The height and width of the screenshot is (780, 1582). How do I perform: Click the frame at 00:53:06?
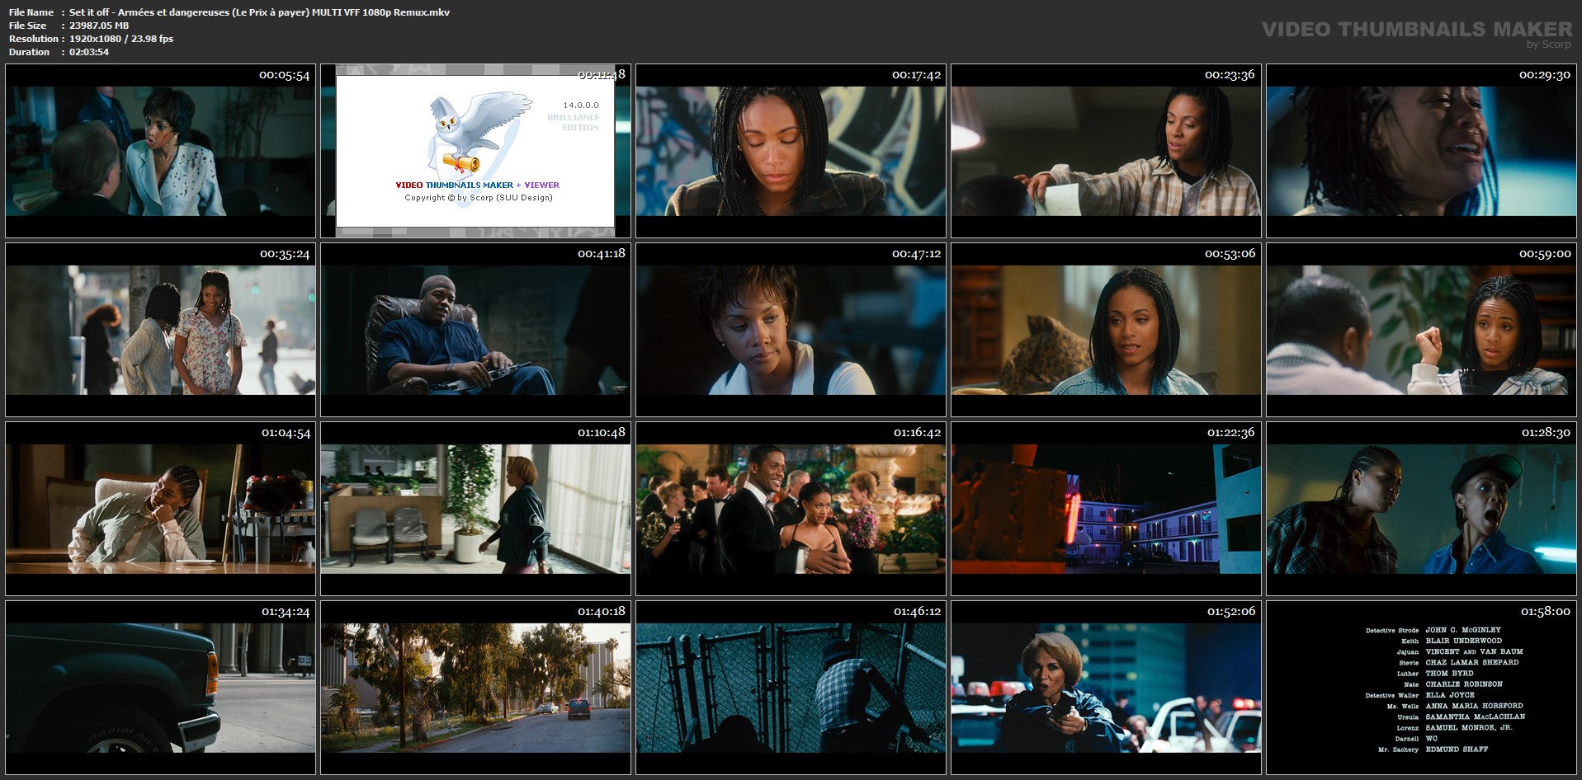pos(1106,330)
